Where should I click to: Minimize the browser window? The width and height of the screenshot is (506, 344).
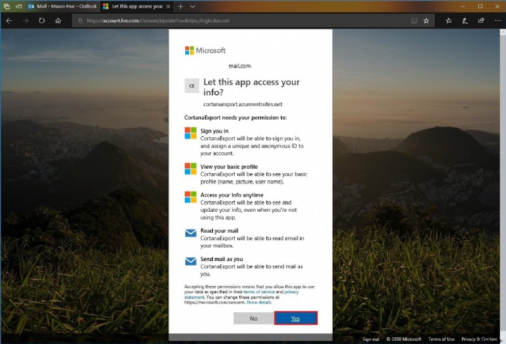(464, 6)
